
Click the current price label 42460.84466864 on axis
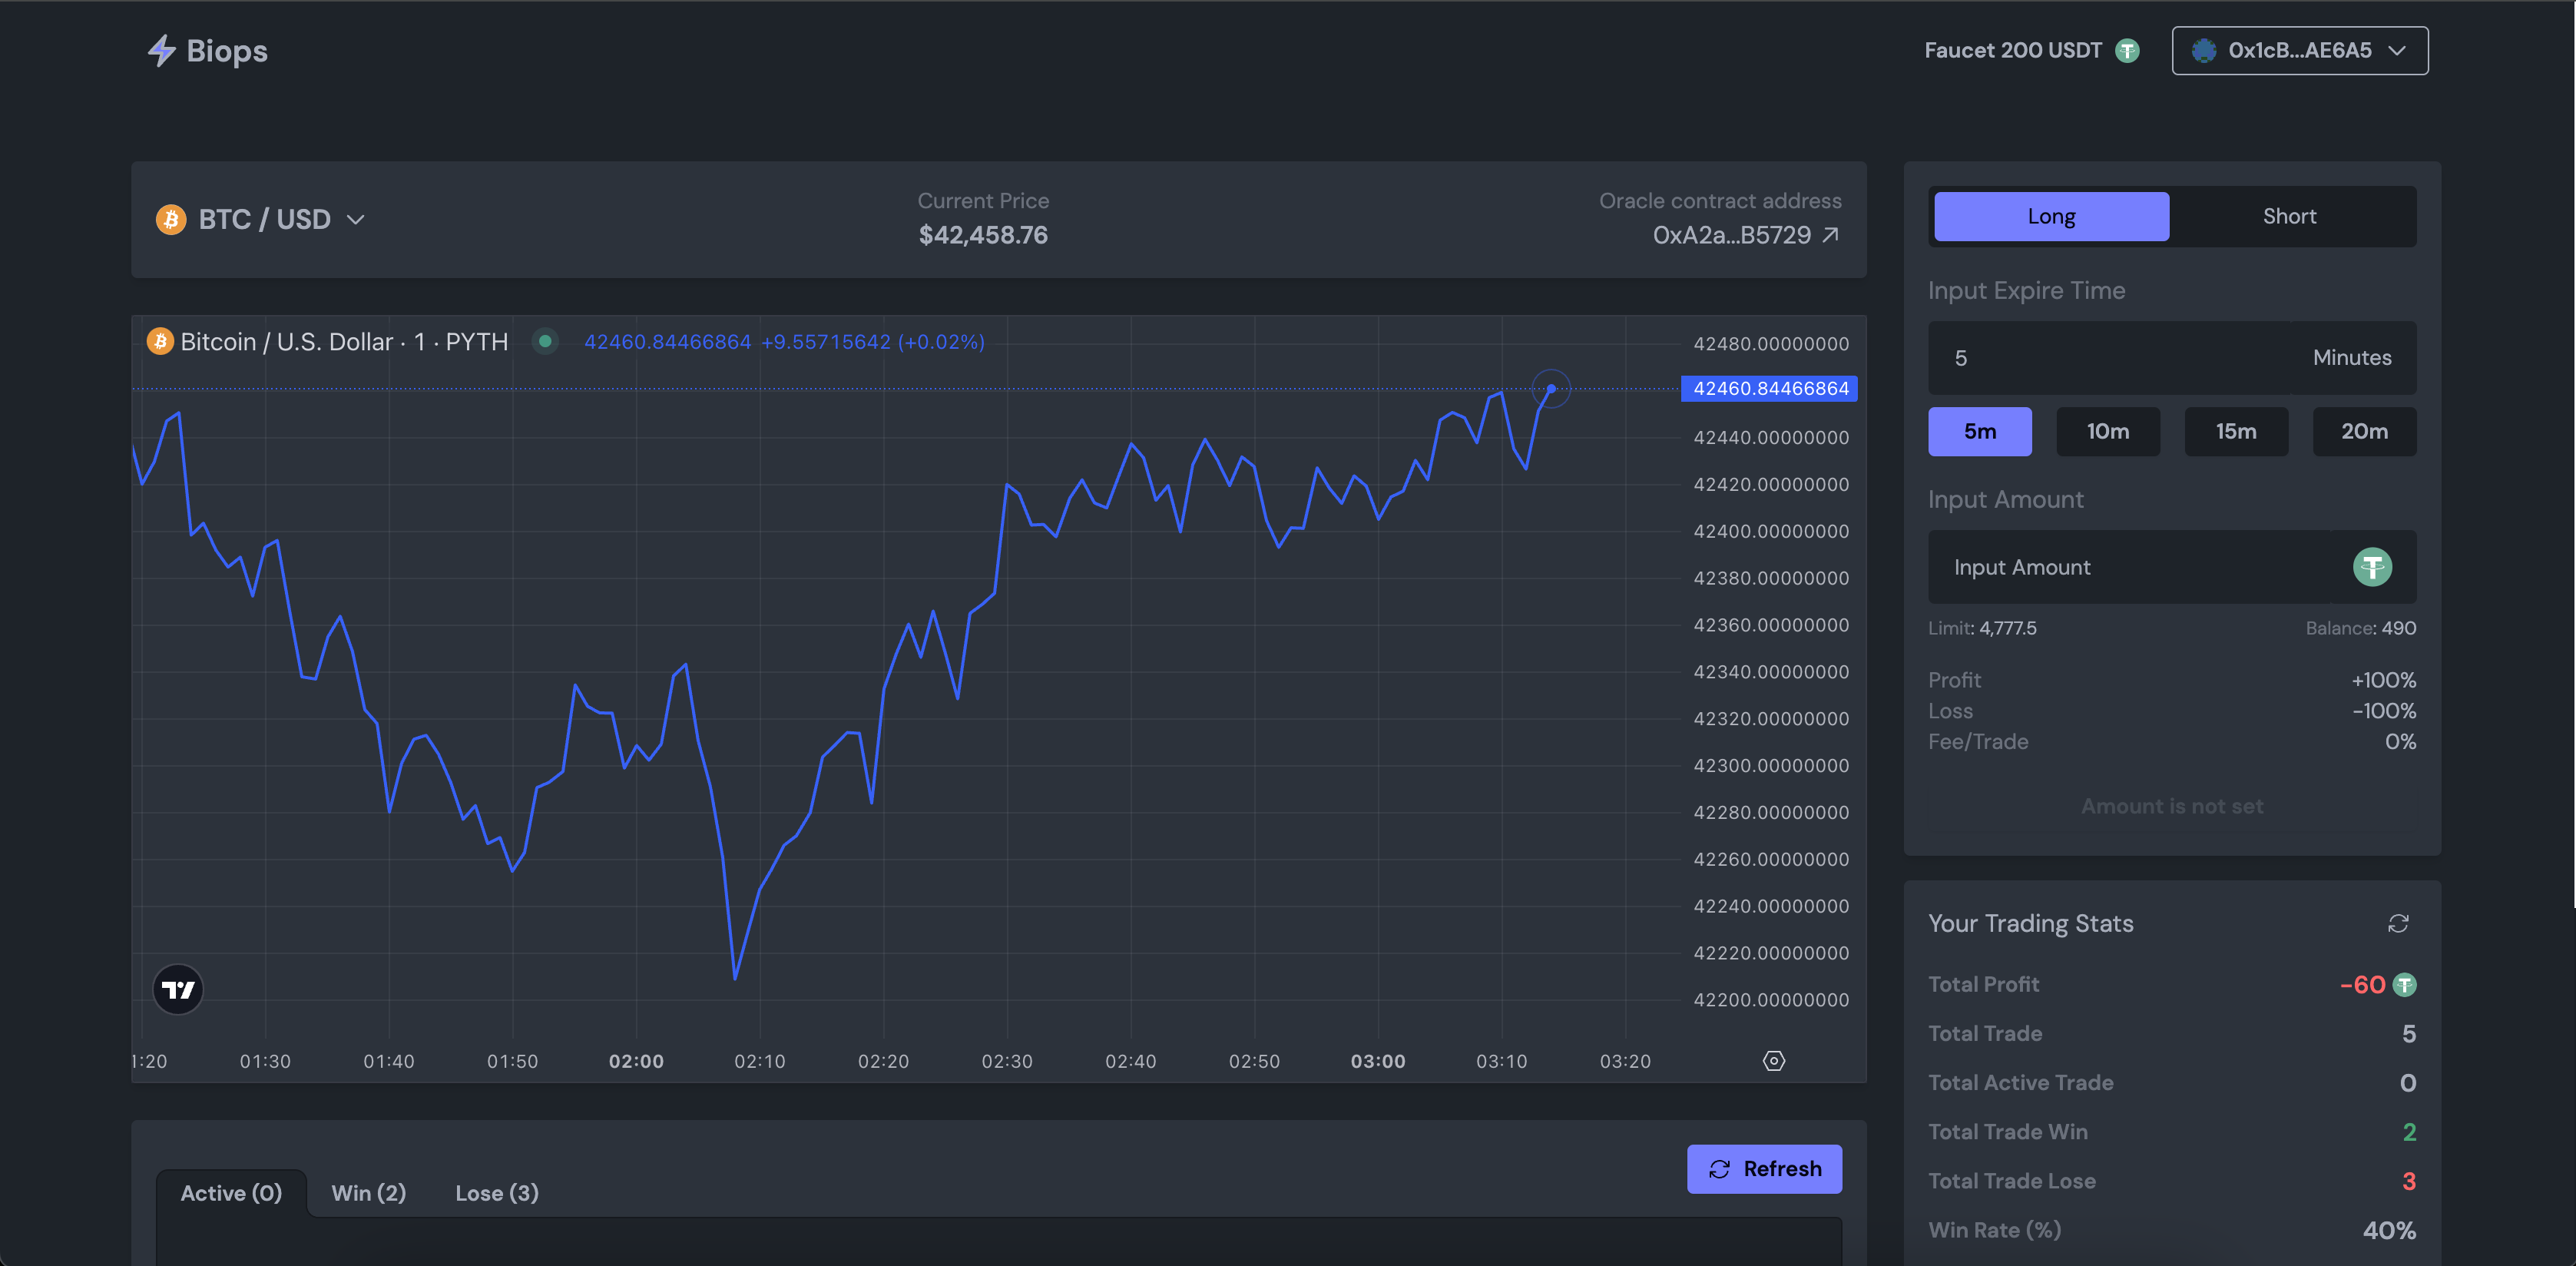[x=1769, y=389]
